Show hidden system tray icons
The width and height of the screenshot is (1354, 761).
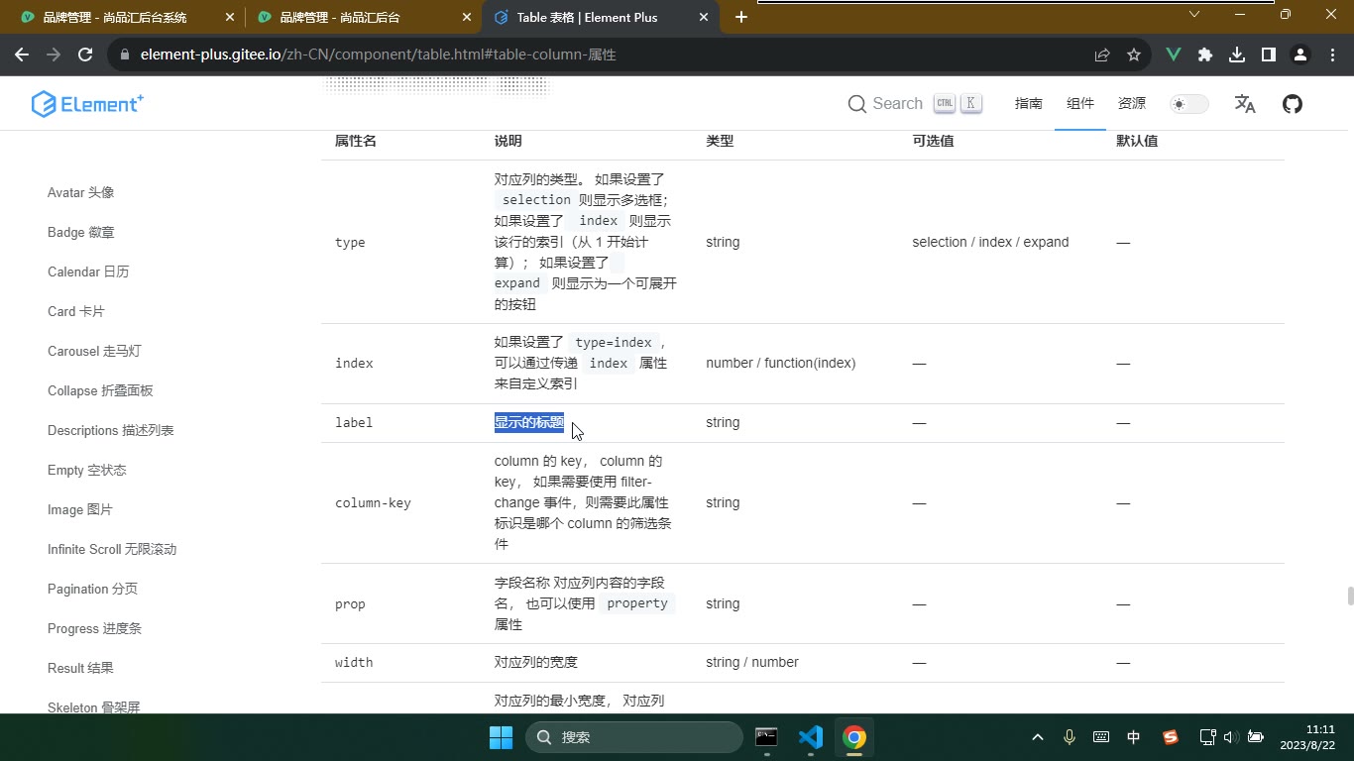[x=1038, y=737]
